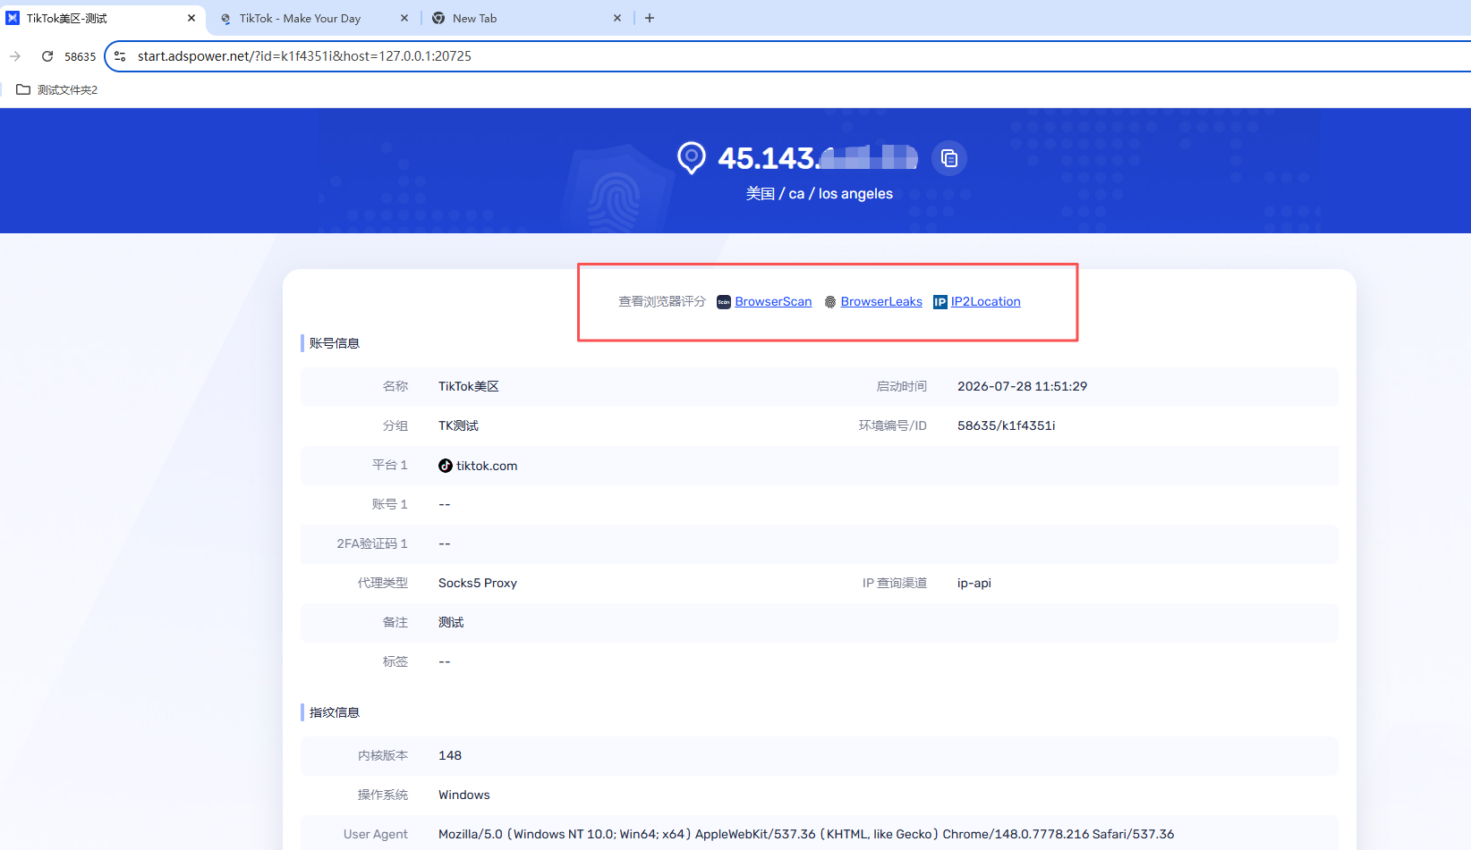Viewport: 1471px width, 850px height.
Task: Click the TK测试 group value
Action: tap(458, 426)
